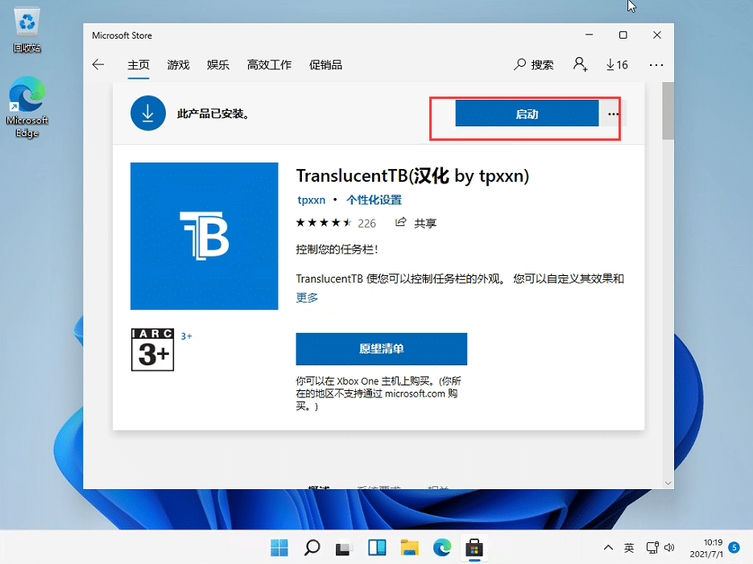The image size is (753, 564).
Task: Open the tpxxn publisher link
Action: [x=311, y=200]
